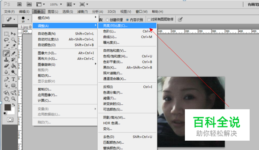Select the Crop/Slice knife tool

click(6, 46)
